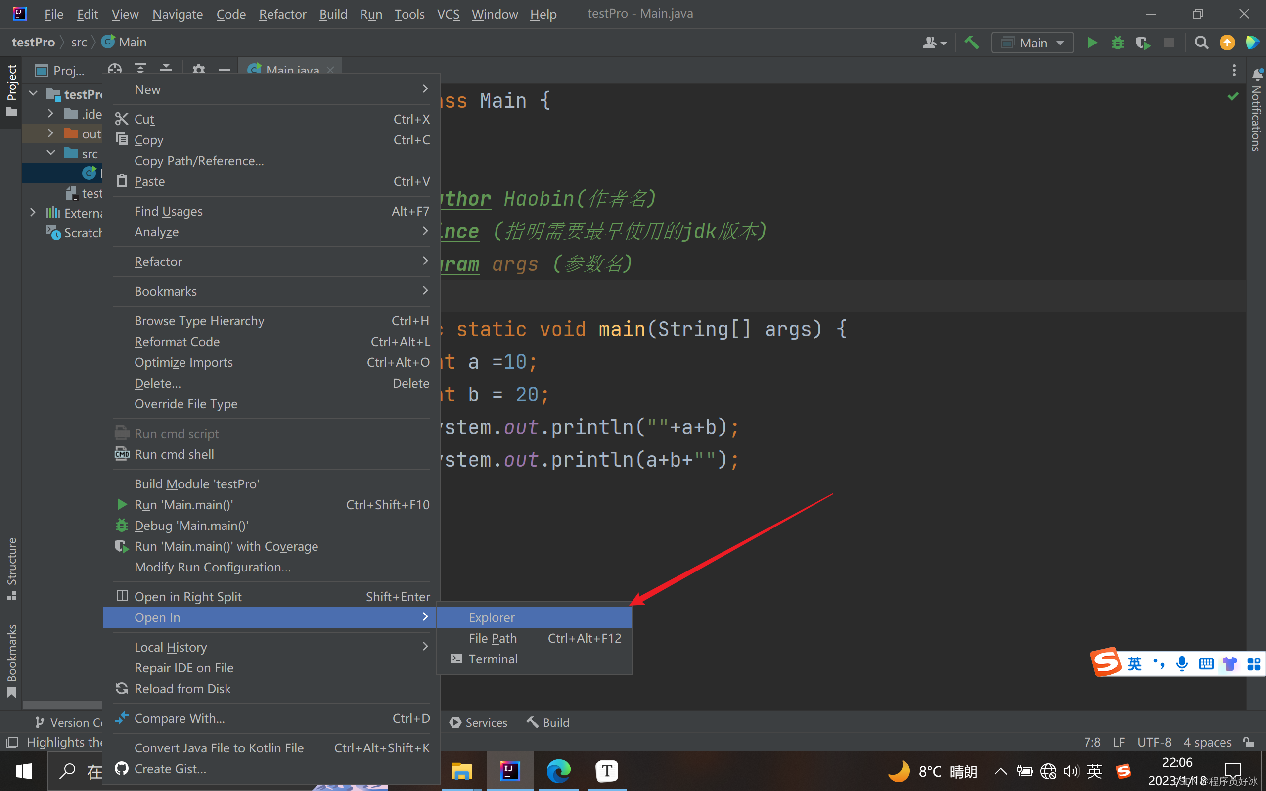This screenshot has height=791, width=1266.
Task: Run with coverage toolbar icon
Action: 1143,43
